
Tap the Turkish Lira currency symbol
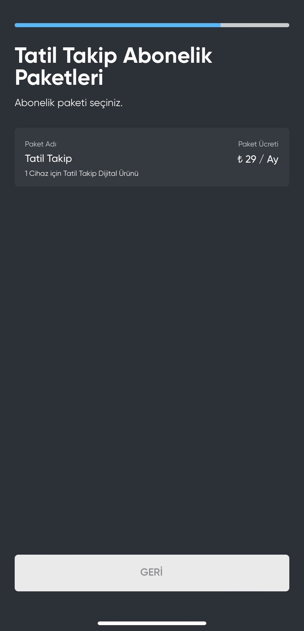point(240,159)
